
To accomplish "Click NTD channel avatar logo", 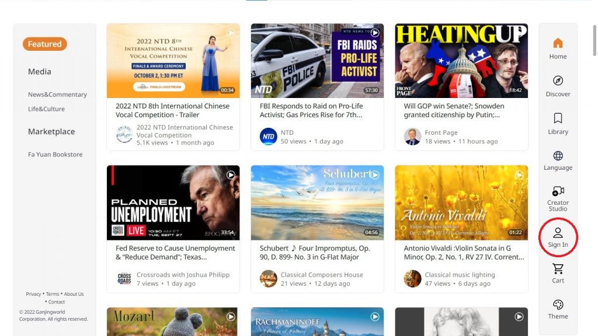I will click(269, 136).
